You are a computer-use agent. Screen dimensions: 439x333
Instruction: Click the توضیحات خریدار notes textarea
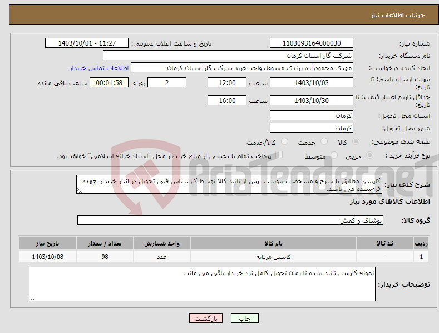(x=202, y=284)
